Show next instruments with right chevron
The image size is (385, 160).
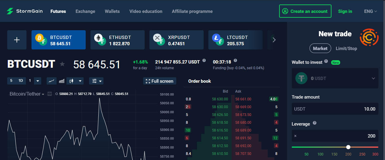coord(274,40)
